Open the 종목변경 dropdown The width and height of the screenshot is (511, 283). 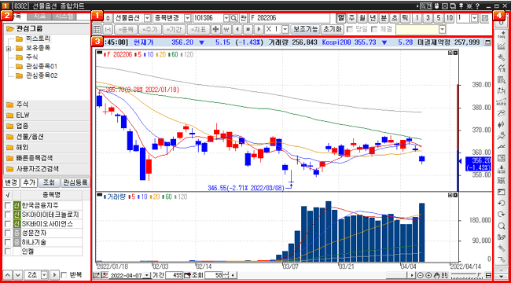[188, 18]
